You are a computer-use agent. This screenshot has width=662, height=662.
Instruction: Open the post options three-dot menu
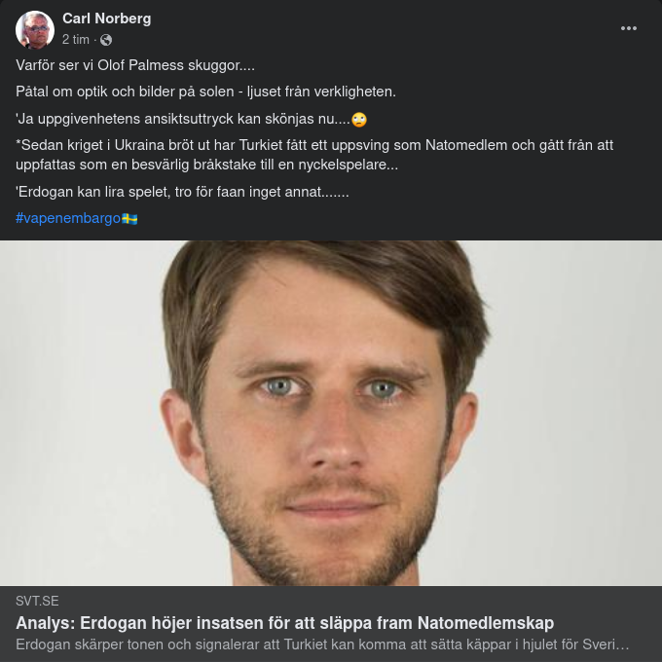pyautogui.click(x=629, y=28)
